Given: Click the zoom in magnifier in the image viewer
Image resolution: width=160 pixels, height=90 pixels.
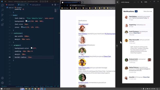Looking at the screenshot, I should coord(142,2).
